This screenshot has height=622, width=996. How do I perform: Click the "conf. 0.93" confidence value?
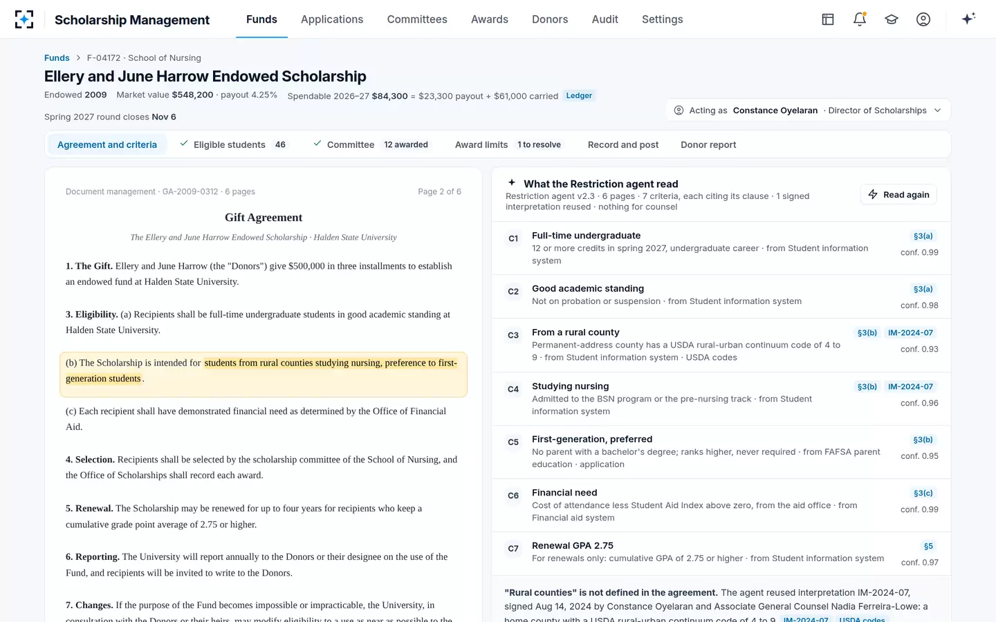click(919, 349)
